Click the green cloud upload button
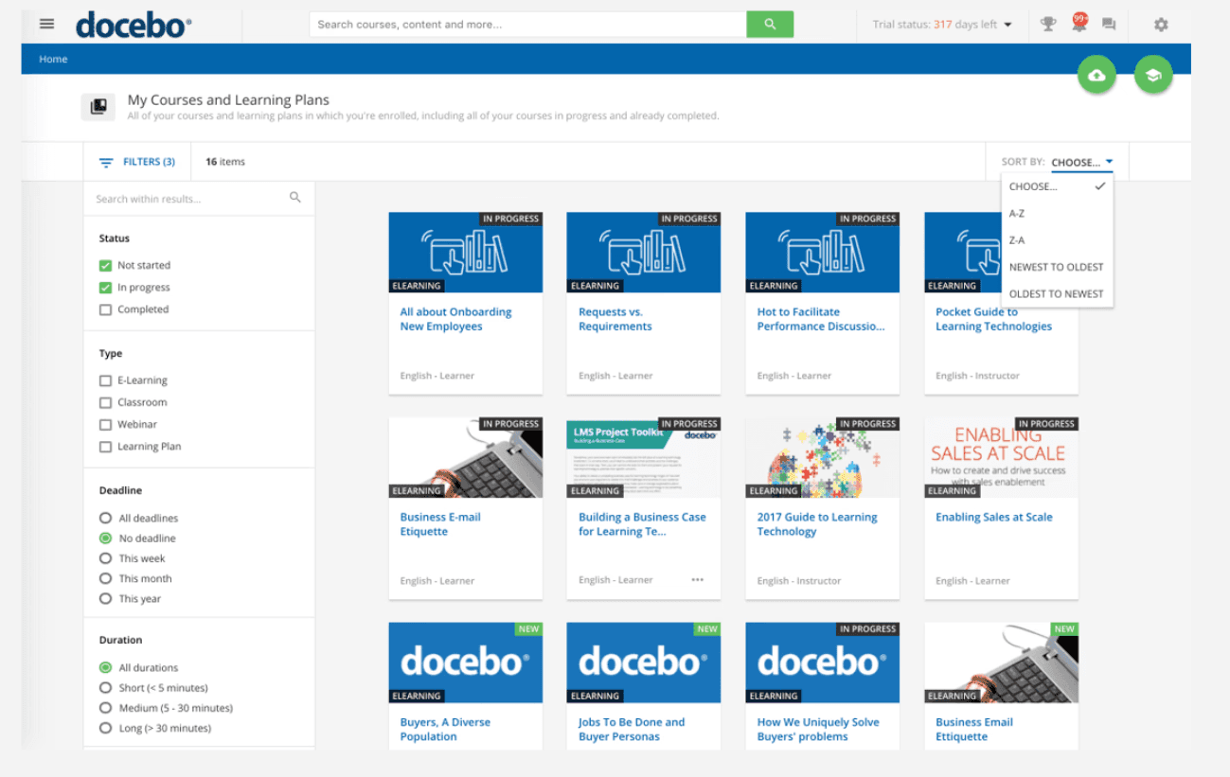Image resolution: width=1230 pixels, height=777 pixels. tap(1096, 76)
